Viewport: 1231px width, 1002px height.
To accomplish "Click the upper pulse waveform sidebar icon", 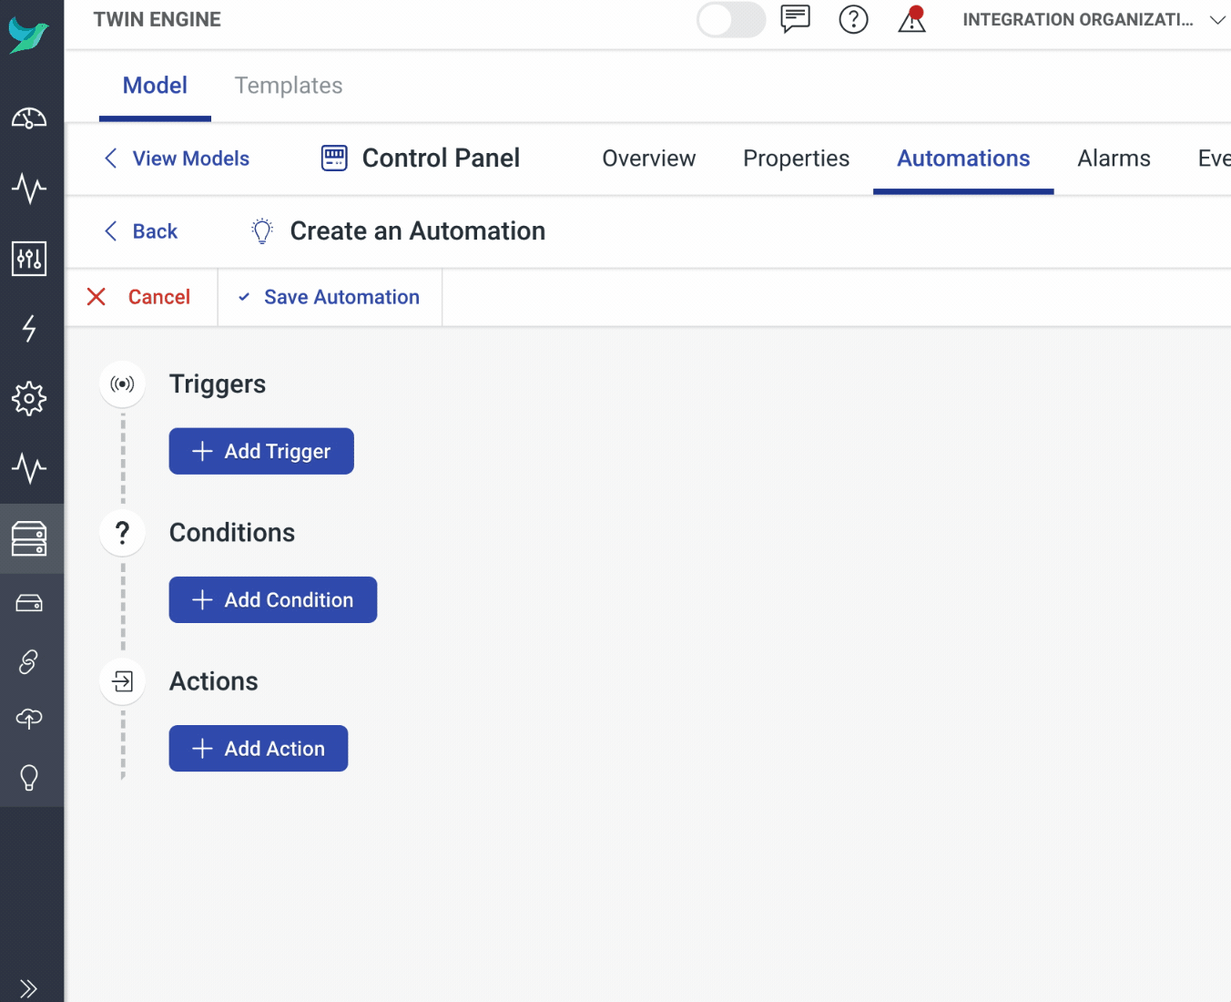I will click(x=29, y=189).
